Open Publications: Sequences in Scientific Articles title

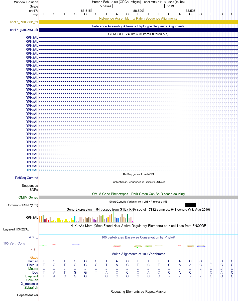(x=138, y=182)
